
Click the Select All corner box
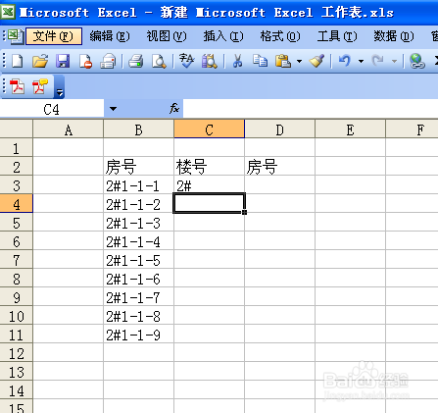pyautogui.click(x=17, y=129)
